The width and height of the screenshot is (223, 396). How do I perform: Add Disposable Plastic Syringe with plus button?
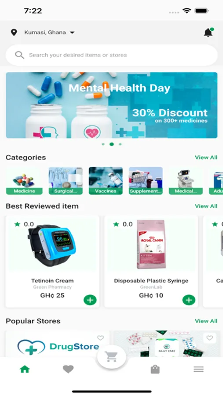[x=189, y=300]
